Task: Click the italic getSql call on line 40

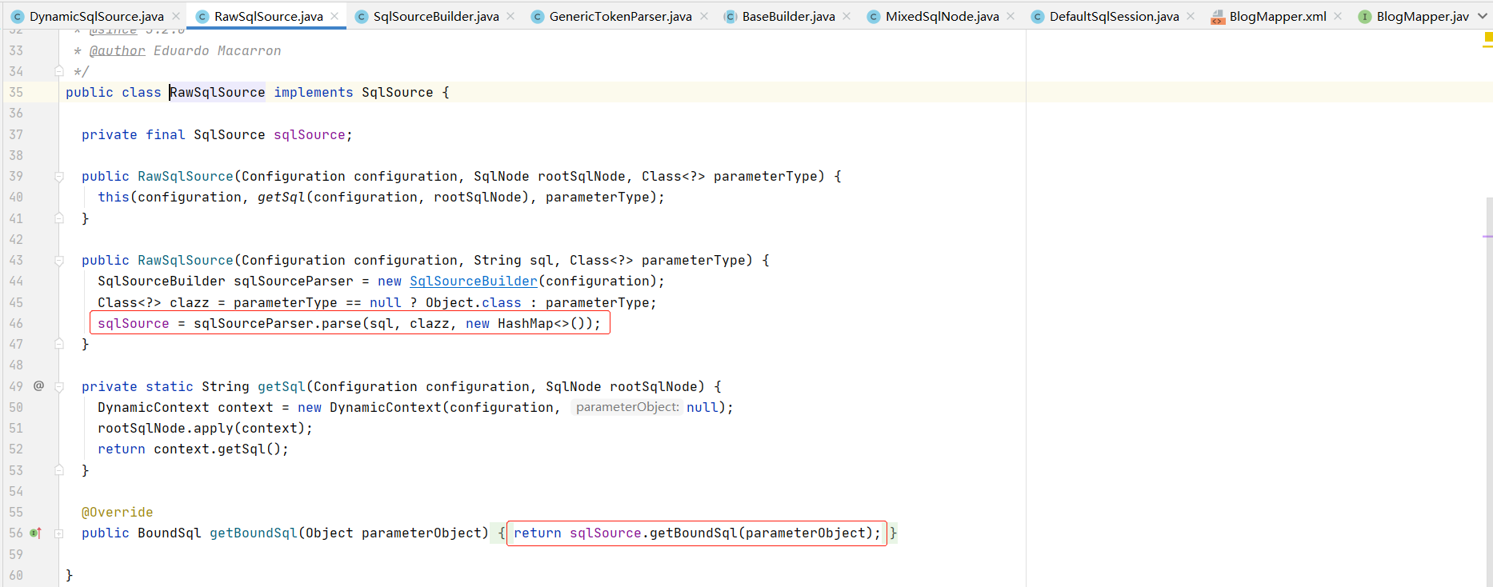Action: pyautogui.click(x=282, y=197)
